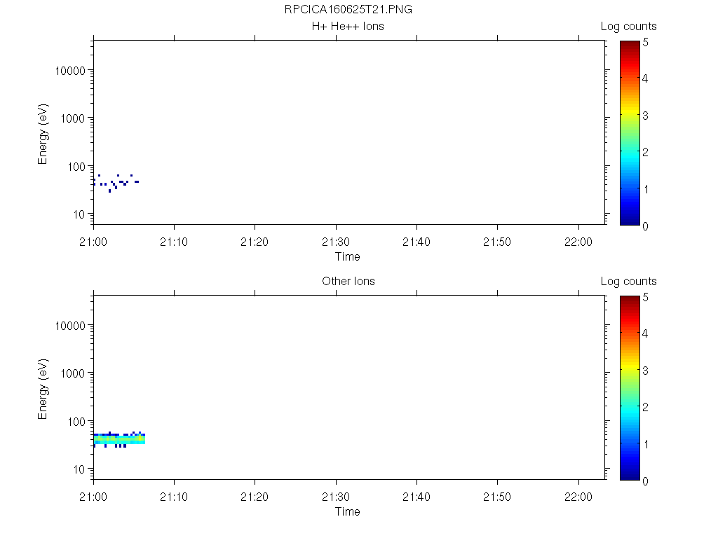Click Energy (eV) axis label of H+ He++ Ions plot
Image resolution: width=718 pixels, height=538 pixels.
(x=43, y=134)
